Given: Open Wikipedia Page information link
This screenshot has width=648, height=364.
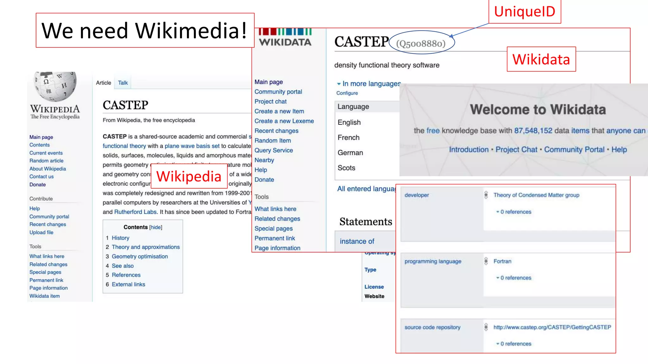Looking at the screenshot, I should (x=48, y=288).
